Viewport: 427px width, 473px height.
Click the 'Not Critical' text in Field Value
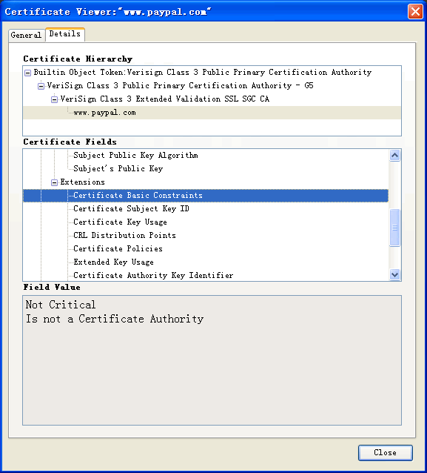(61, 305)
